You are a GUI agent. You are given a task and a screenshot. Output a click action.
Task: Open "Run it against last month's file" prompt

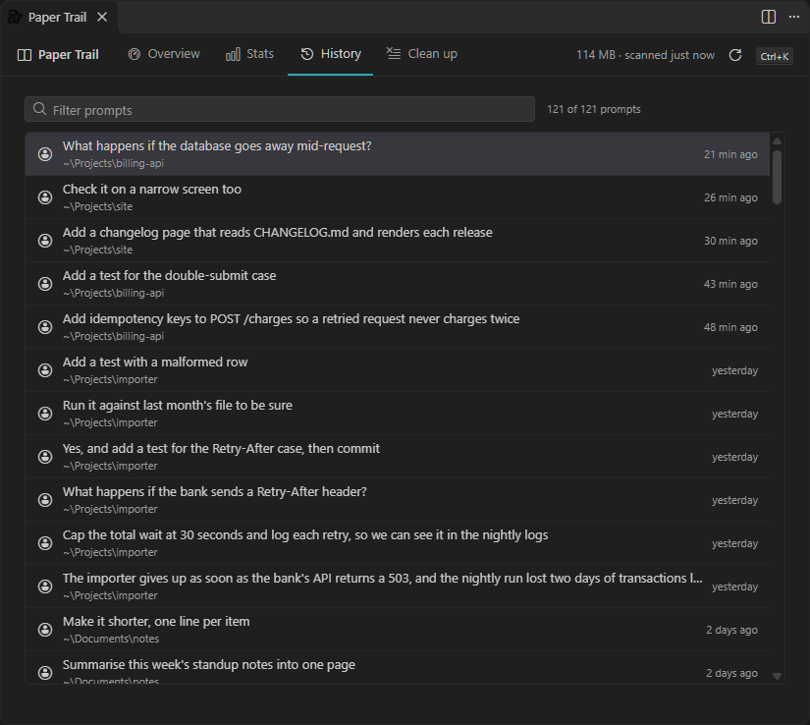click(398, 414)
